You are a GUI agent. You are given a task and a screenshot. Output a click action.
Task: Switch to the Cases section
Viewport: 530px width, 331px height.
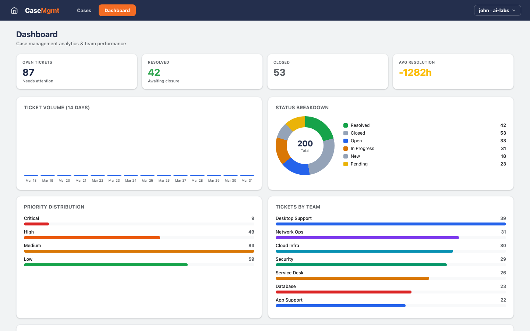point(84,10)
